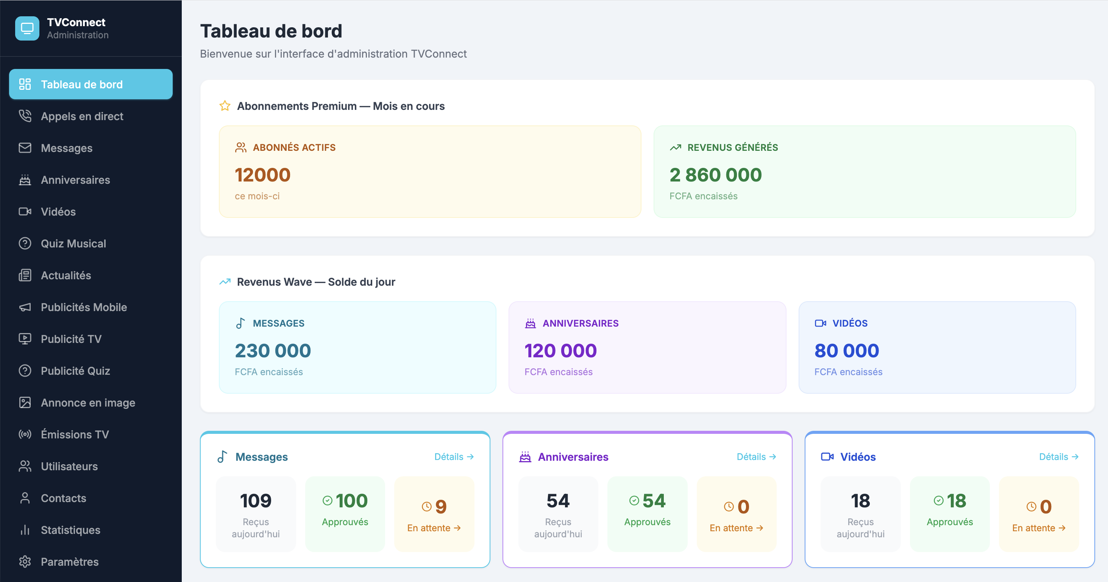Open the Statistiques page

point(91,530)
